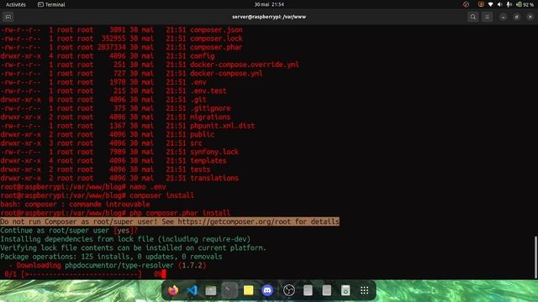Open the Terminal app menu in top bar

(x=51, y=4)
